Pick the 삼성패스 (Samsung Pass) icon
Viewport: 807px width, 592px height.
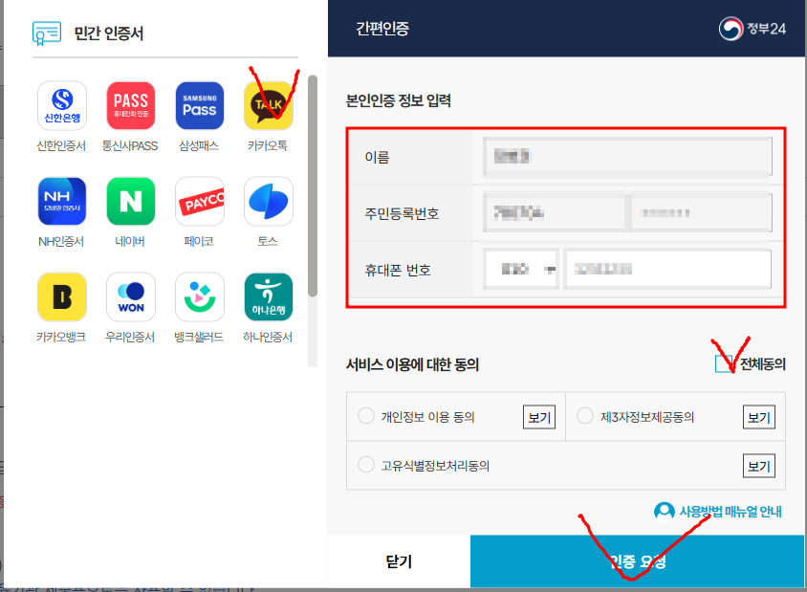(200, 105)
